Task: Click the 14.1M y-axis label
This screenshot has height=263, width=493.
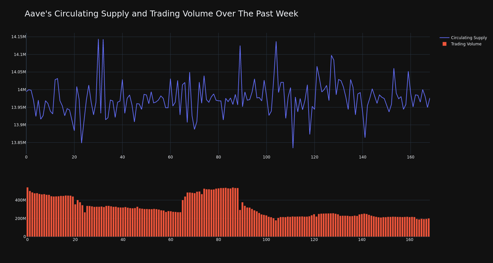Action: tap(20, 55)
